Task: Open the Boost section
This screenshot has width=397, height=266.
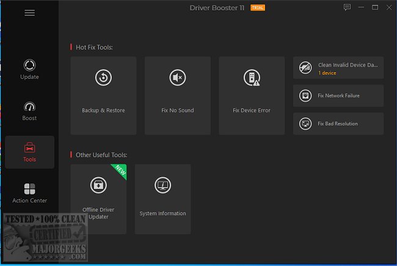Action: 29,111
